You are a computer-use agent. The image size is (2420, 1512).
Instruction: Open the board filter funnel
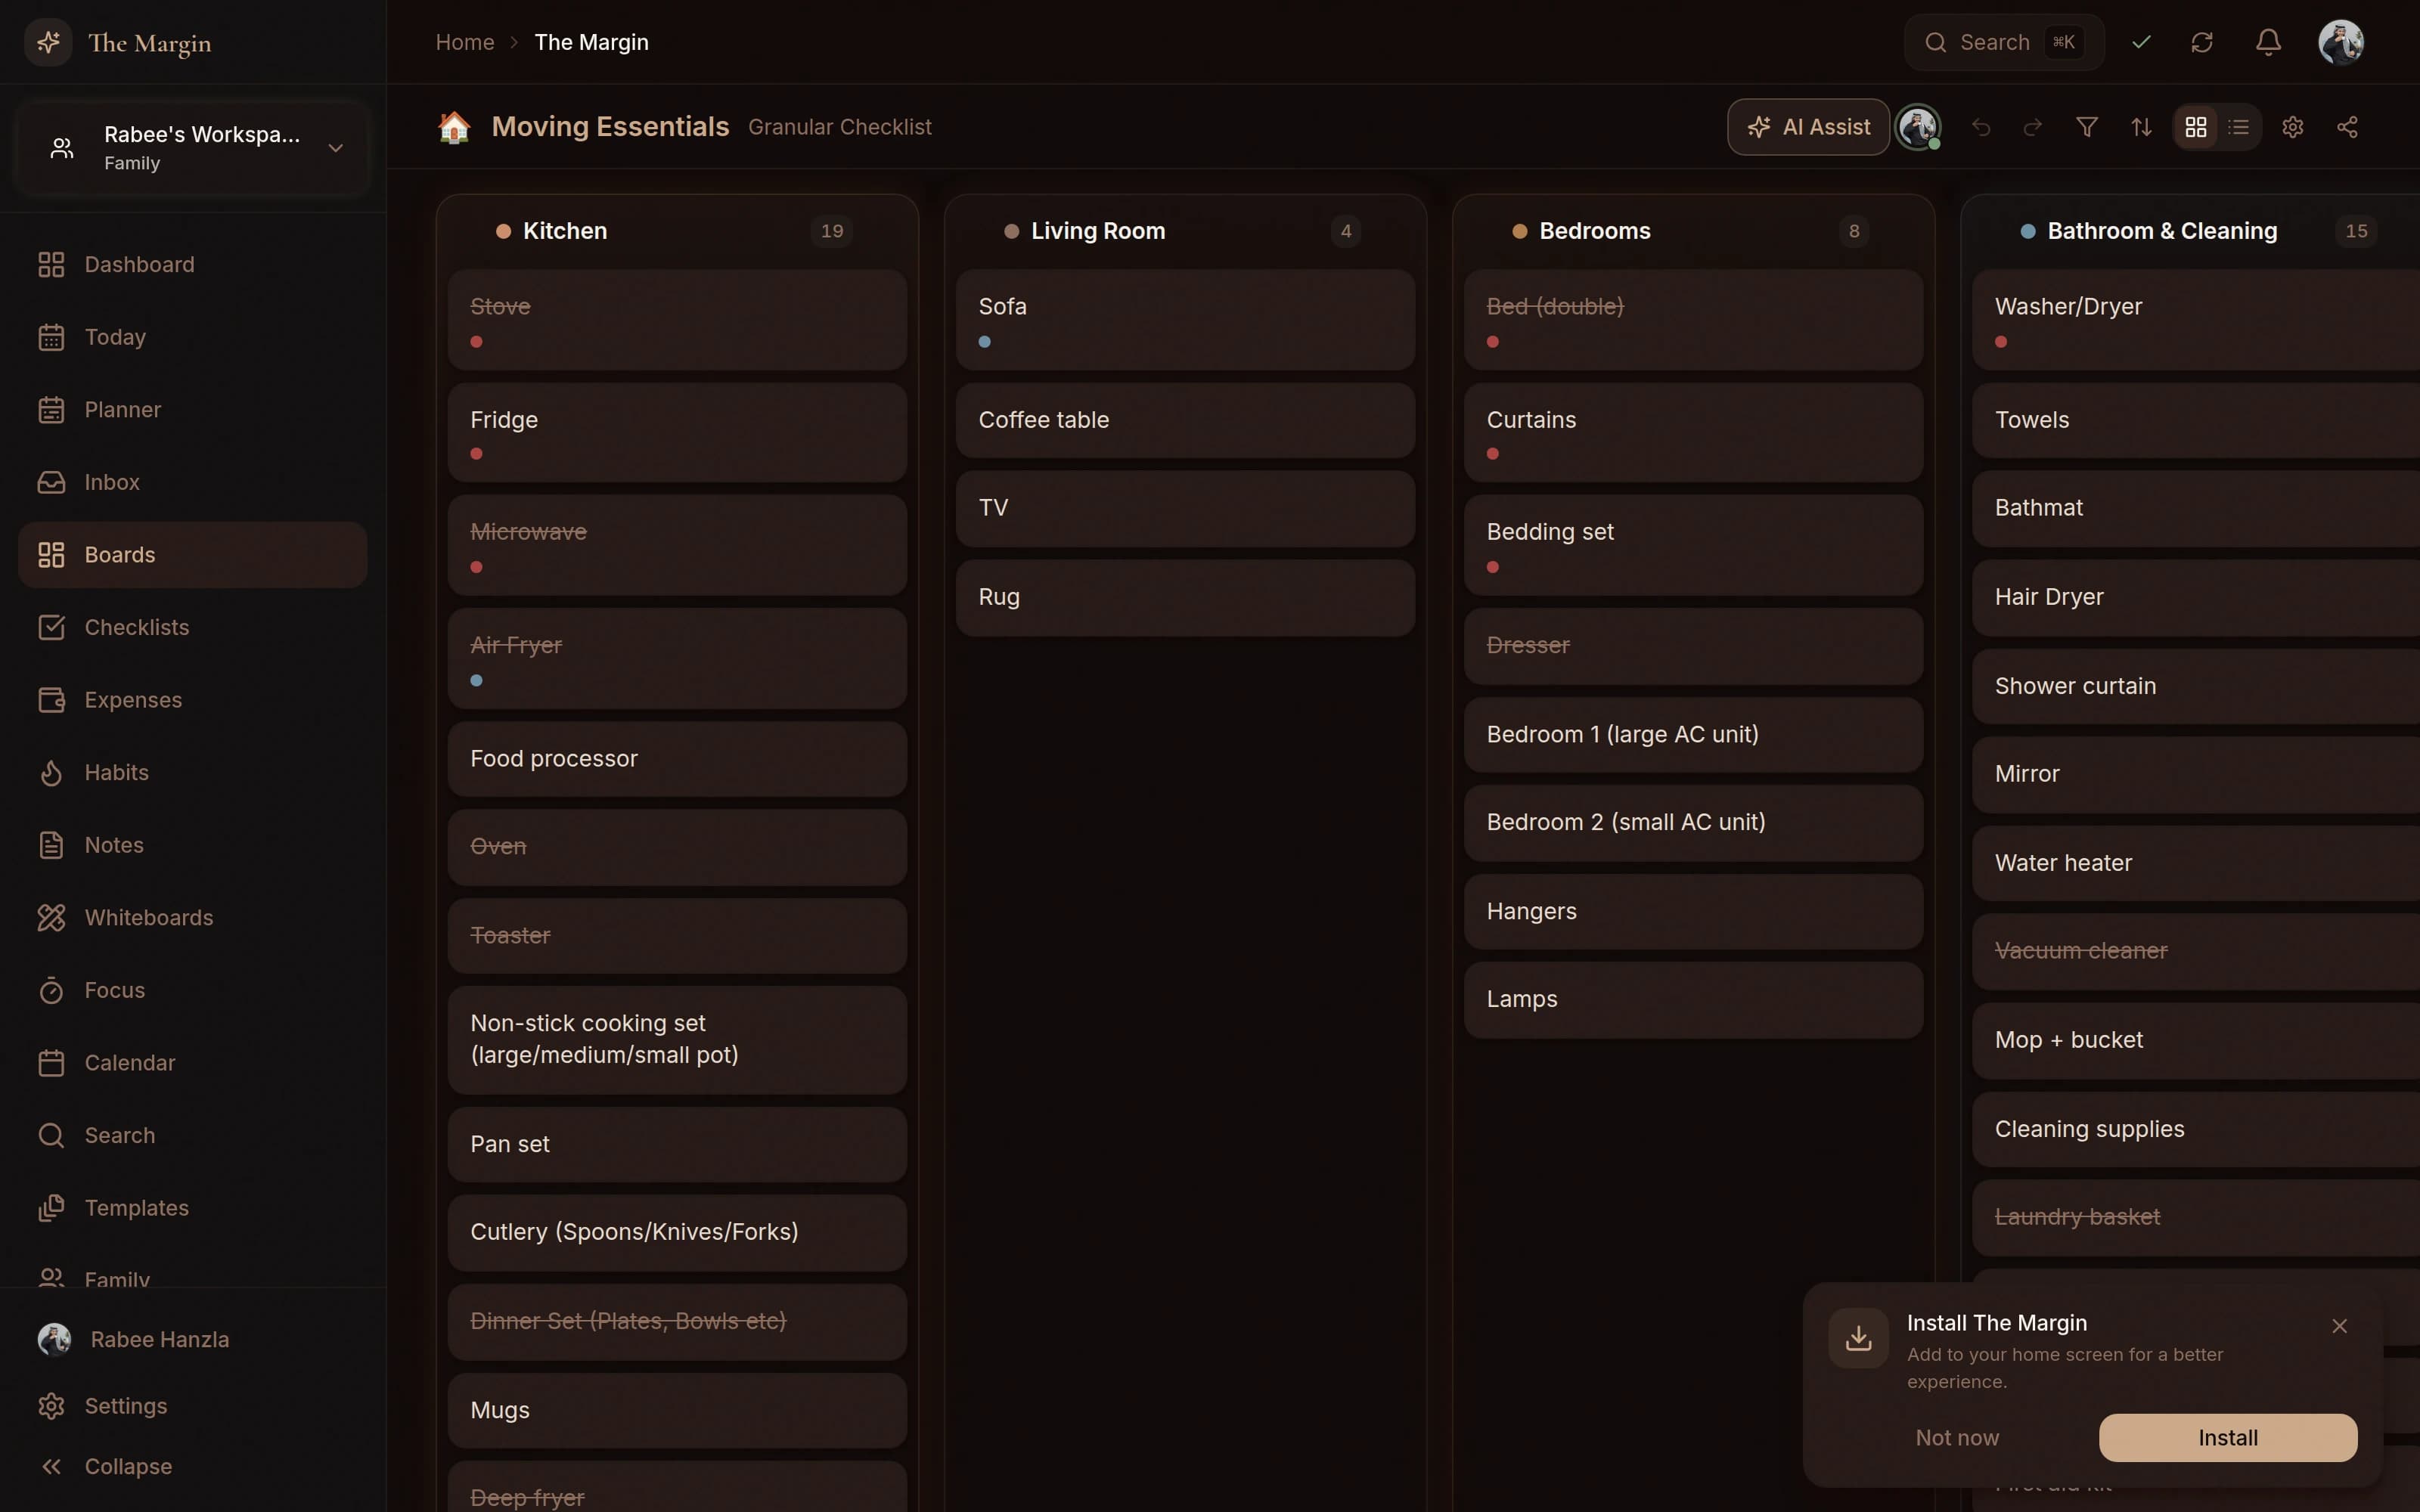coord(2087,127)
